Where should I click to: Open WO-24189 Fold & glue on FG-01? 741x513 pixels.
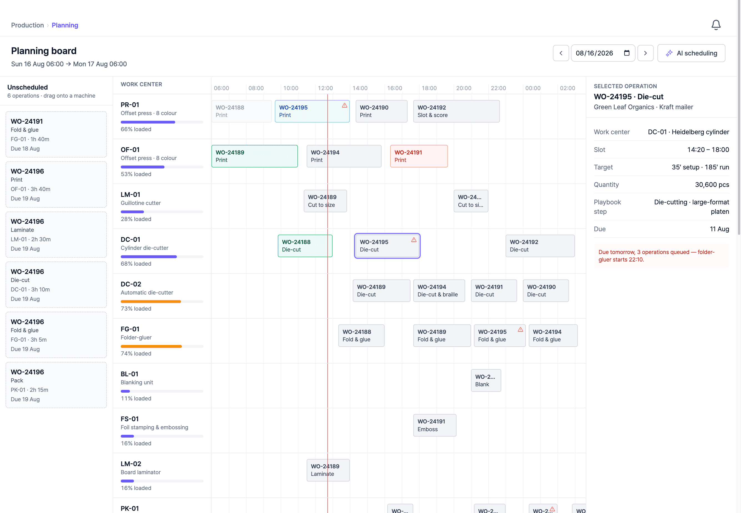tap(442, 336)
